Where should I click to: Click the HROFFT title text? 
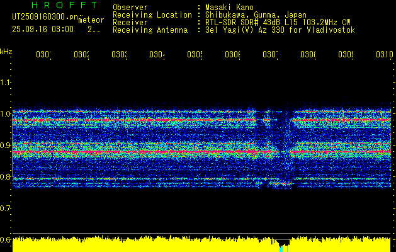[64, 5]
